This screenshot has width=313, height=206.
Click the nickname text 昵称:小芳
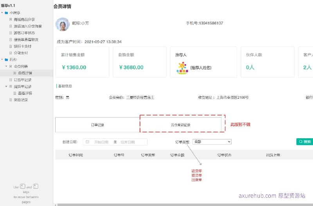81,23
